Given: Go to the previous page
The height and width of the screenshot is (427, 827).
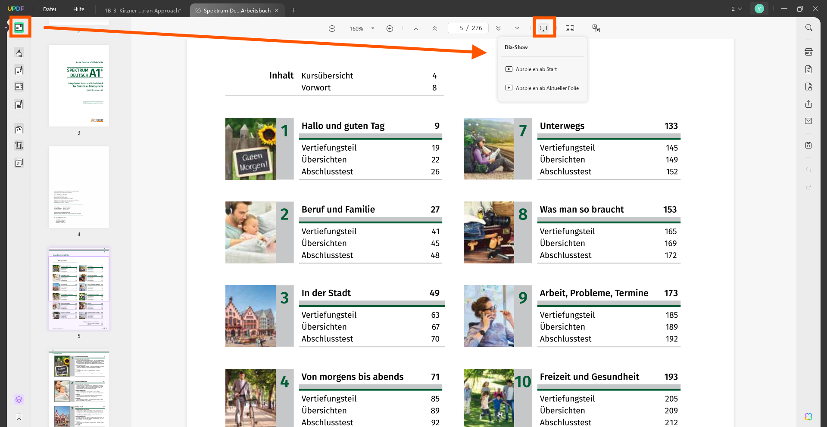Looking at the screenshot, I should click(435, 28).
